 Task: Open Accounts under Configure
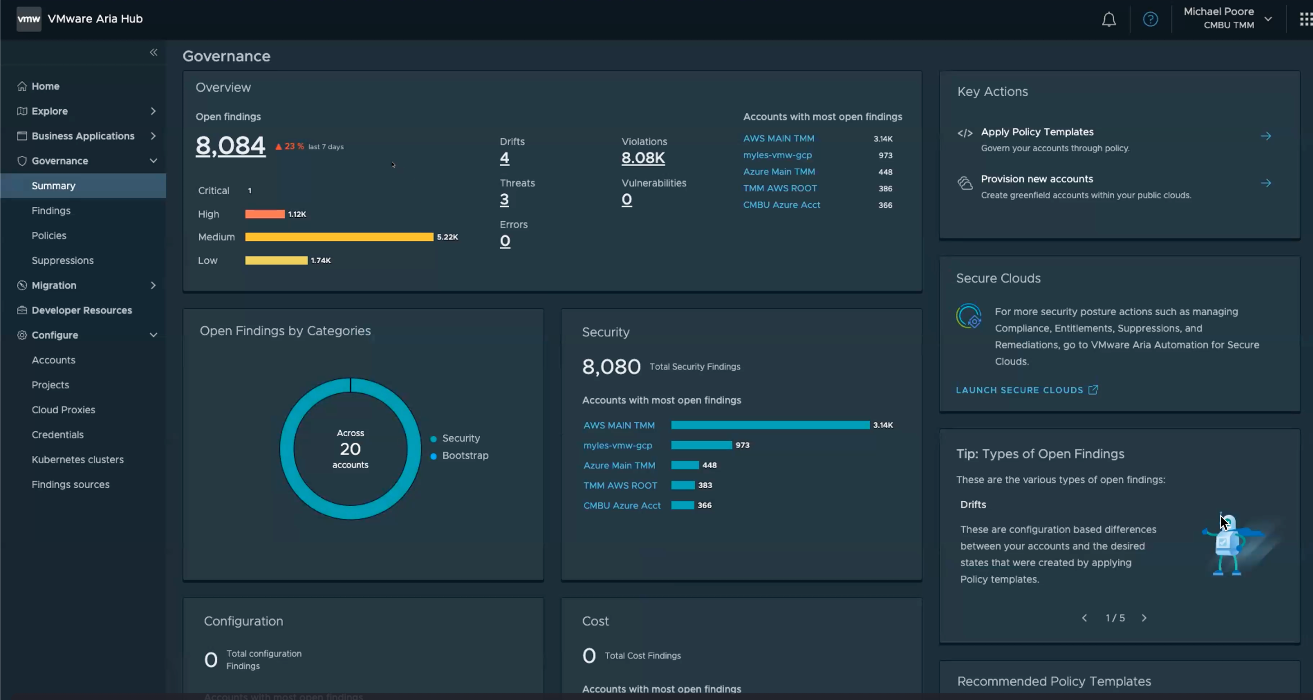(x=53, y=359)
